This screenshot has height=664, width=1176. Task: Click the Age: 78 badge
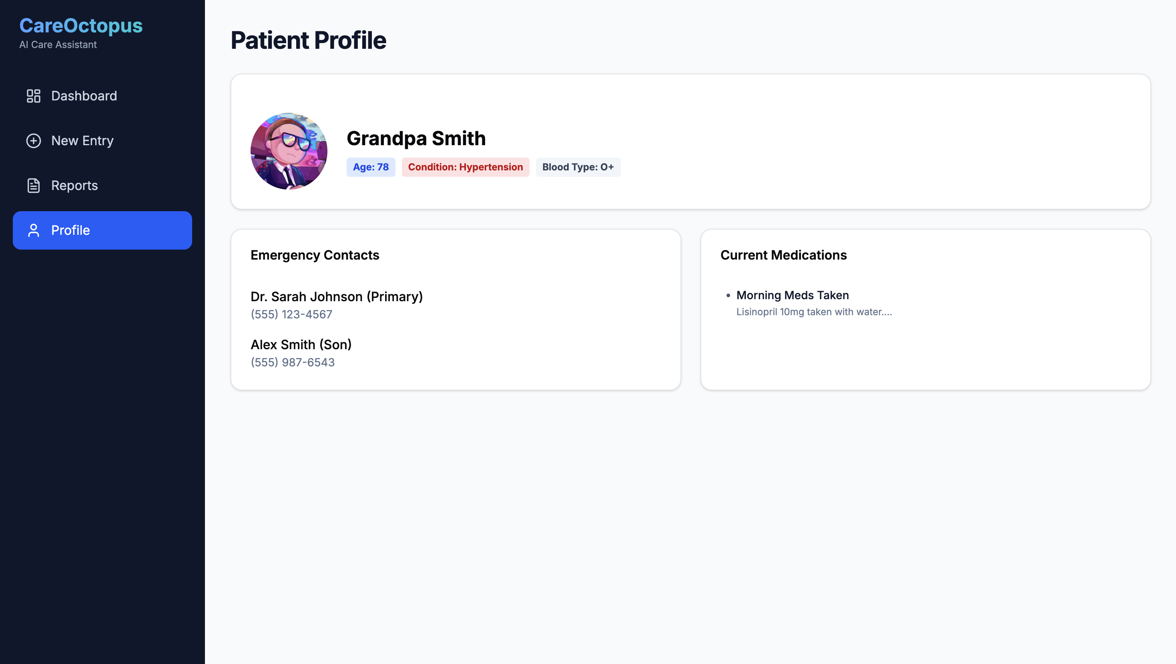point(370,167)
